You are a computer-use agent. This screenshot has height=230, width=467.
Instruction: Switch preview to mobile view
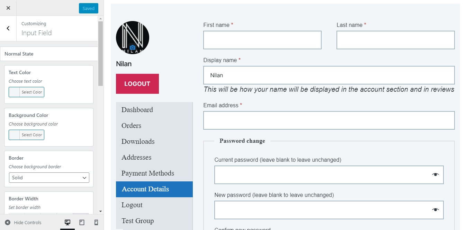(96, 222)
